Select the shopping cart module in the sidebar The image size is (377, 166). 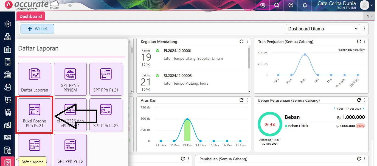[x=7, y=99]
